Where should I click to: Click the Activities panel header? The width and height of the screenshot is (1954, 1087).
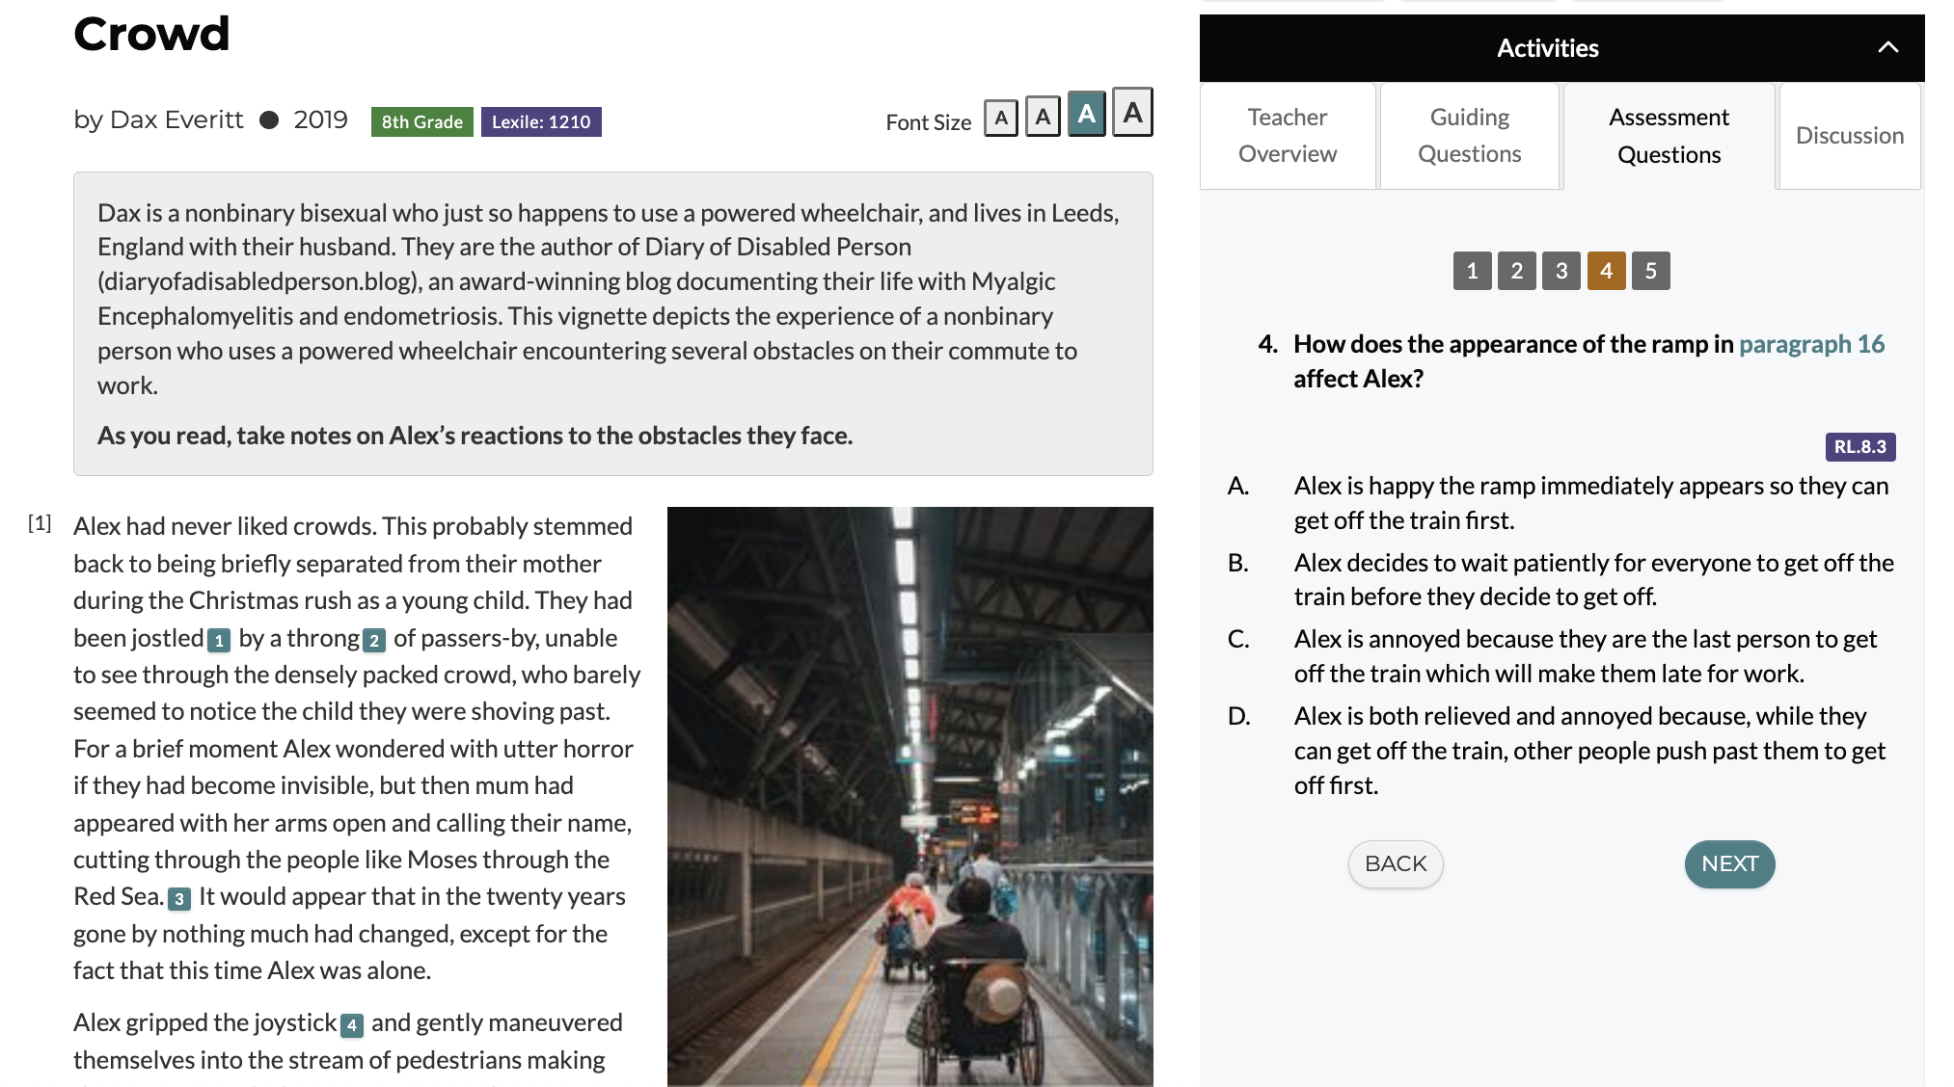1561,47
